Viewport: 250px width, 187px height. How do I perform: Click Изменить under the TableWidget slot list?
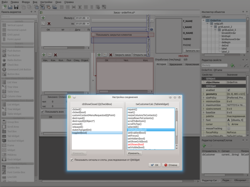(x=134, y=153)
